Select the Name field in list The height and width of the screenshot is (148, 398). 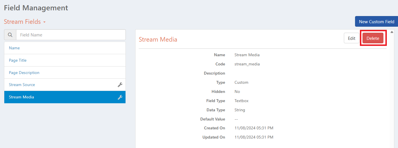[x=65, y=48]
